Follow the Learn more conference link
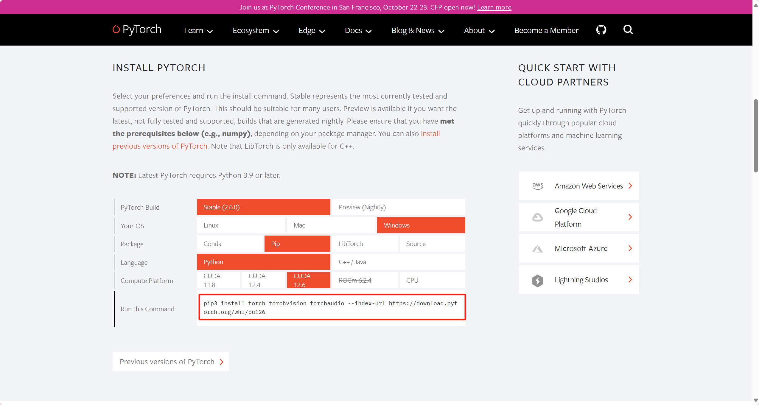This screenshot has width=759, height=405. (x=494, y=7)
